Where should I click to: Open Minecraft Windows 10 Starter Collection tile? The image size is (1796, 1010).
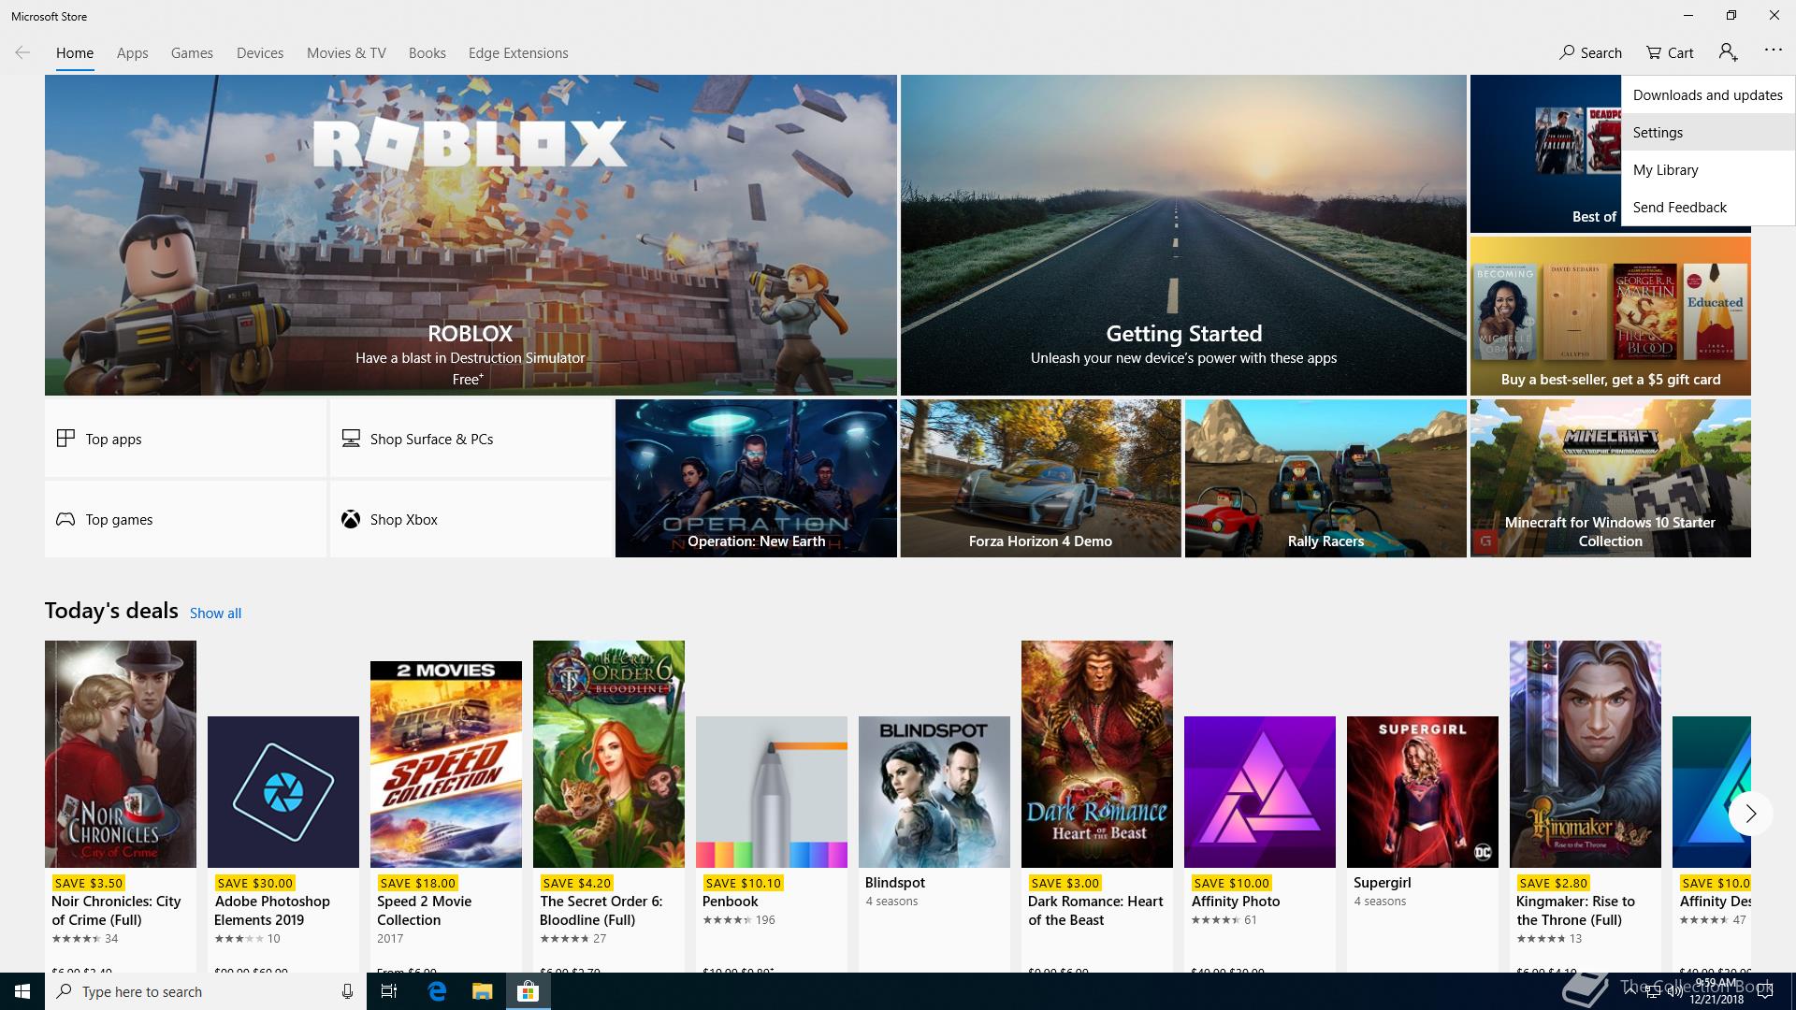1610,479
